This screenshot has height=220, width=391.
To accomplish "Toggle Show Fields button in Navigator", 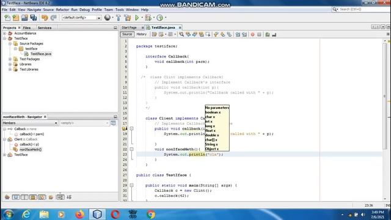I will tap(16, 197).
